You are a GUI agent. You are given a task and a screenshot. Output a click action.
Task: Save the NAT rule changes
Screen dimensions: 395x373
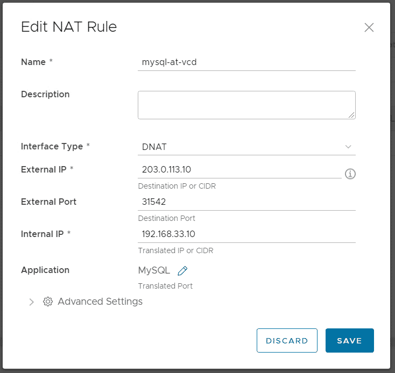pos(350,340)
